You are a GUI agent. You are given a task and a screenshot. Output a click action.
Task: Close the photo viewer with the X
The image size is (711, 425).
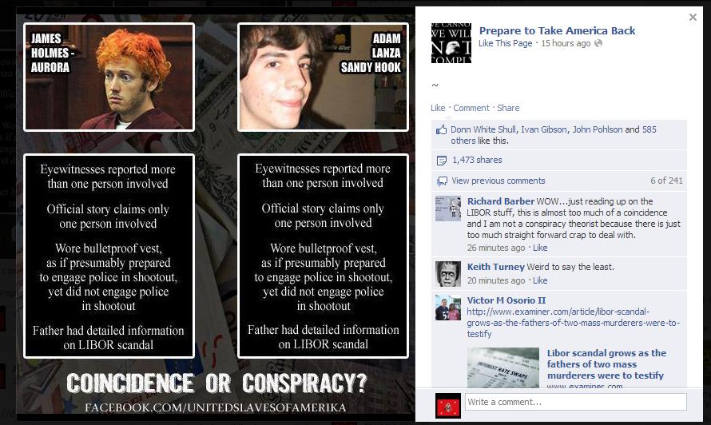[x=693, y=18]
